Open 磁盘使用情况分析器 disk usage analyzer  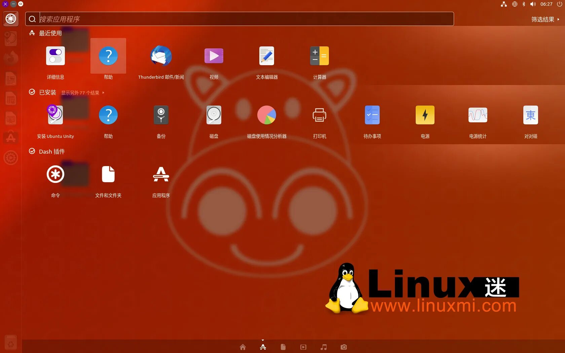click(267, 115)
